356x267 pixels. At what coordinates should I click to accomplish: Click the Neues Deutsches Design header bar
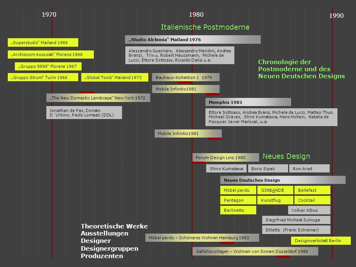pyautogui.click(x=283, y=180)
